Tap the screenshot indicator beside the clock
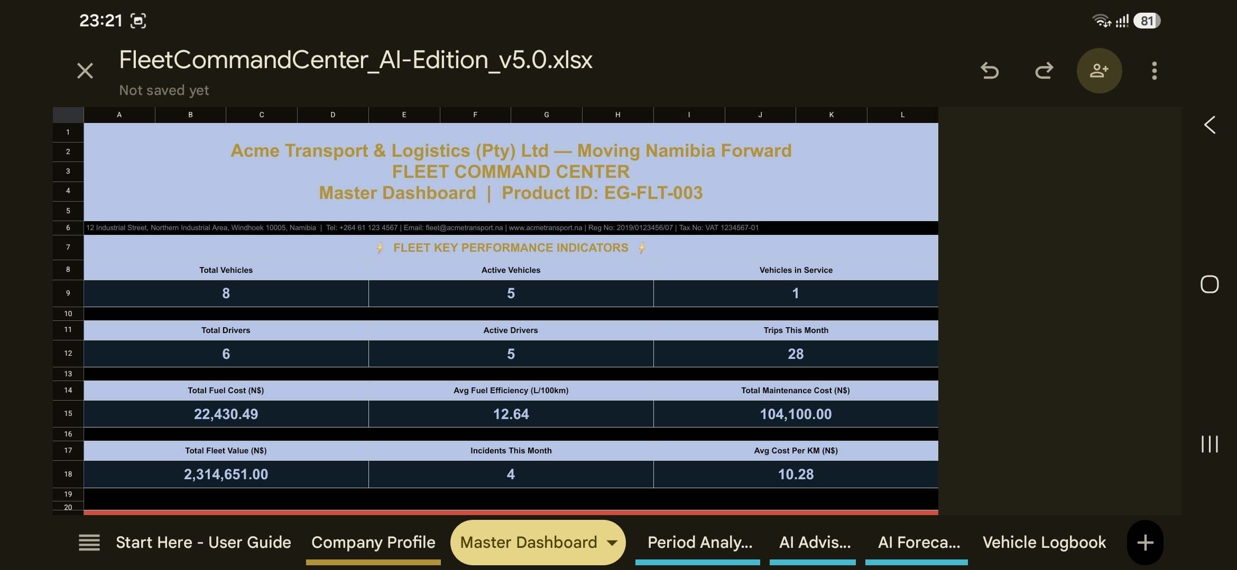This screenshot has height=570, width=1237. tap(138, 21)
